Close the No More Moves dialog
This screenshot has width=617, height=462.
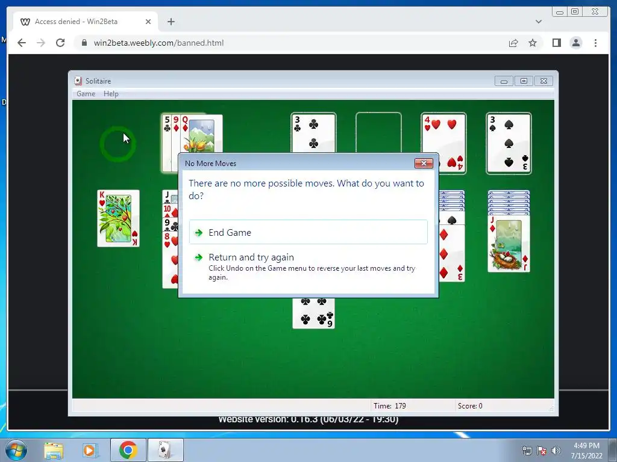[424, 164]
